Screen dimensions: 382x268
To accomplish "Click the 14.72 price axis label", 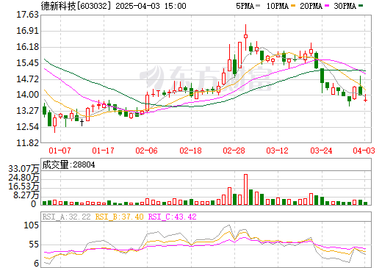I will click(27, 79).
